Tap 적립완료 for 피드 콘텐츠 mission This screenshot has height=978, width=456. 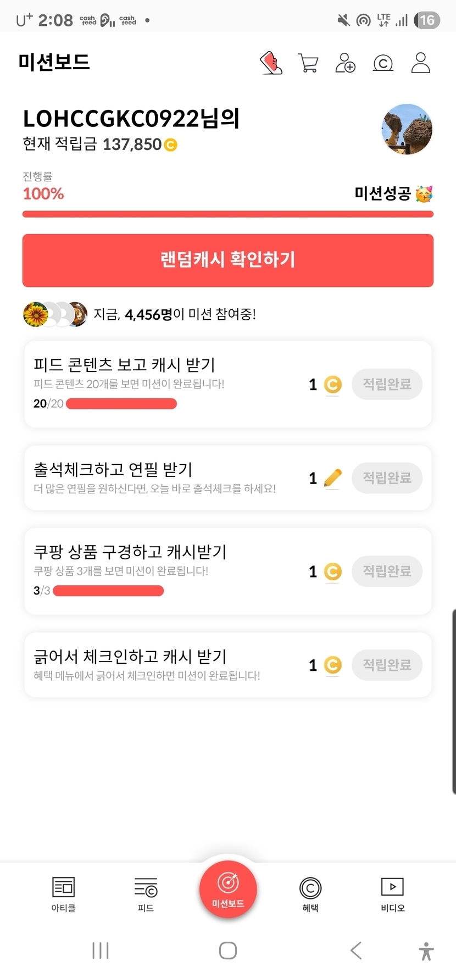coord(387,384)
